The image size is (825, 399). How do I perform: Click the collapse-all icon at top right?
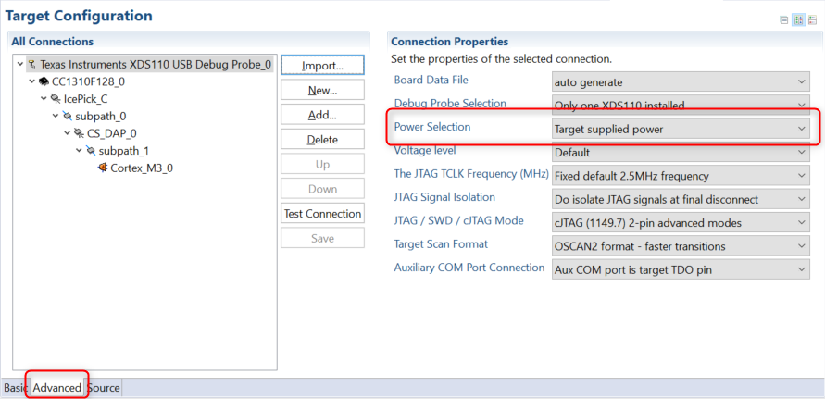[x=784, y=19]
